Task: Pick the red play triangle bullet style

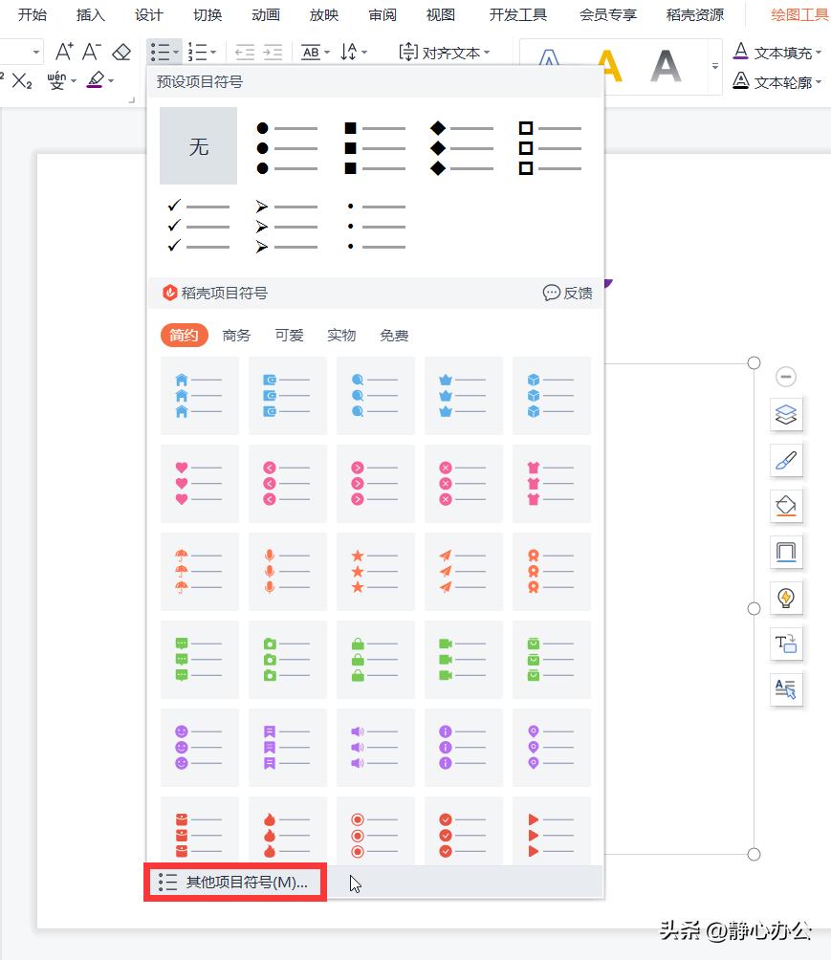Action: click(552, 831)
